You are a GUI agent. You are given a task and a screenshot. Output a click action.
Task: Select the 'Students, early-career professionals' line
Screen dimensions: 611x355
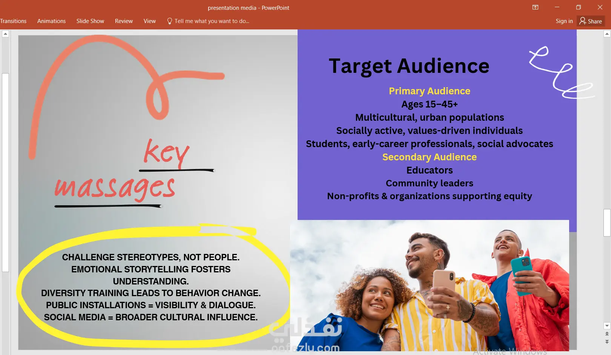[430, 144]
